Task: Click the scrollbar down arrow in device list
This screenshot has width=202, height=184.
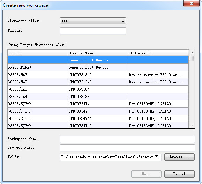Action: pos(192,125)
